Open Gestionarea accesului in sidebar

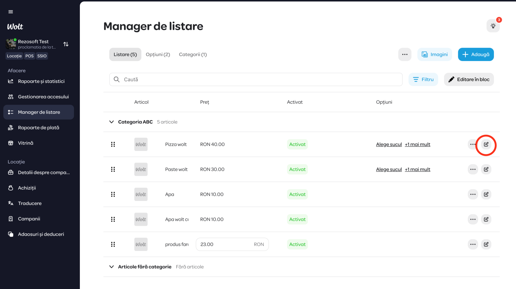coord(39,97)
